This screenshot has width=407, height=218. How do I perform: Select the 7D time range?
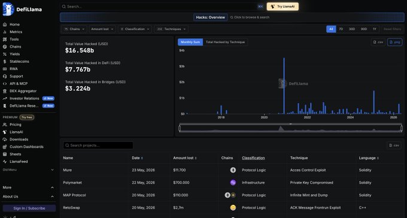click(x=341, y=29)
